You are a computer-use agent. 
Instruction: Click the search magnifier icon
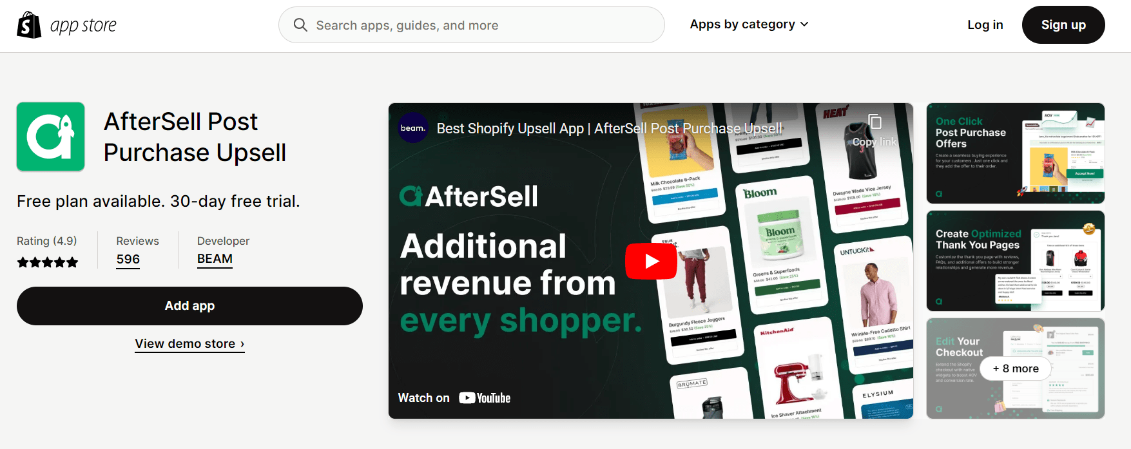(300, 25)
